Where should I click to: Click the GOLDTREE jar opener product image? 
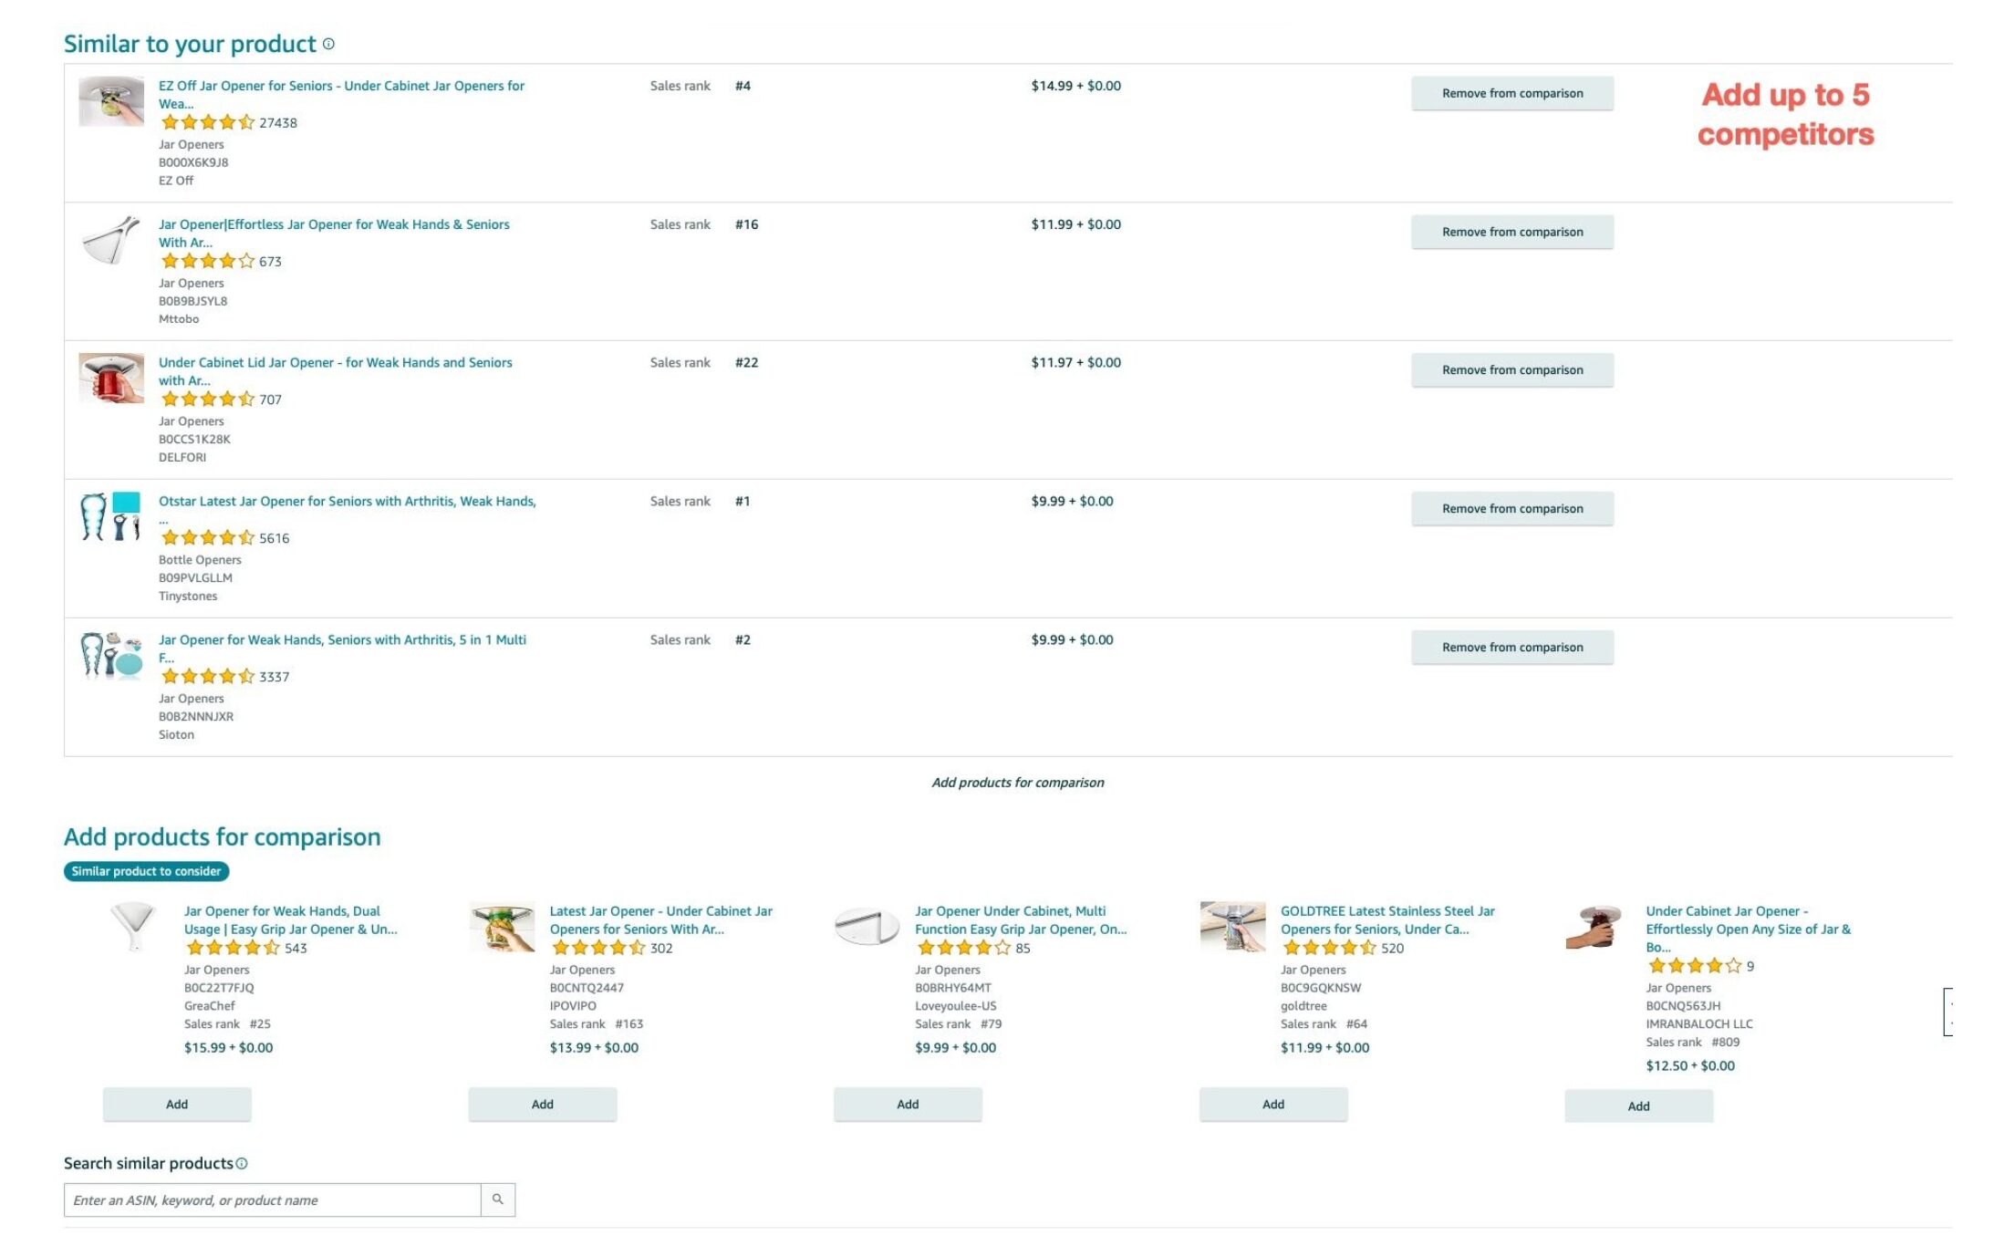[1232, 926]
